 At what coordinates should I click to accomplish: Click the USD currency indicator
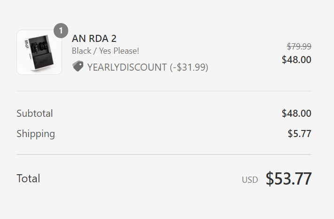[250, 180]
